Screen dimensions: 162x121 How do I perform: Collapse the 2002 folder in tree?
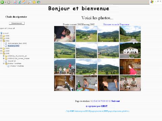point(1,41)
